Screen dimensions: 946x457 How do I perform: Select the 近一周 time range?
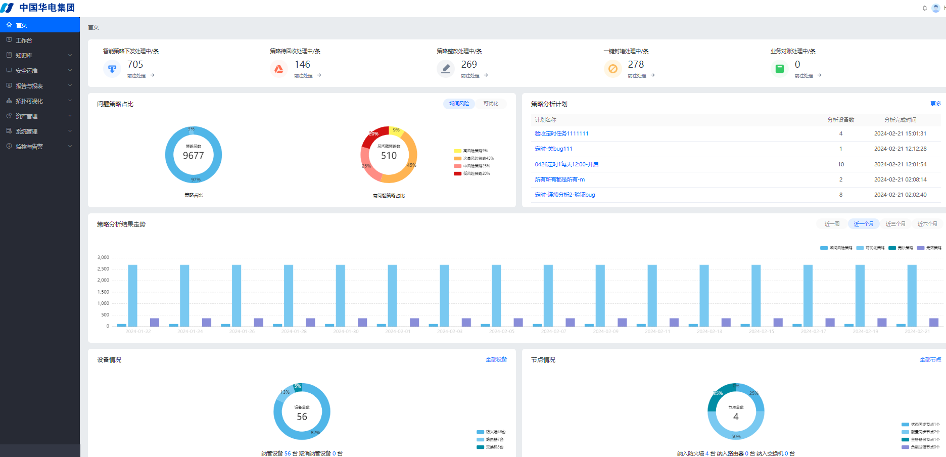(832, 224)
